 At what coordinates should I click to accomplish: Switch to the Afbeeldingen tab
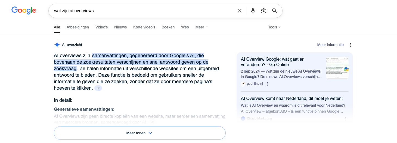78,27
